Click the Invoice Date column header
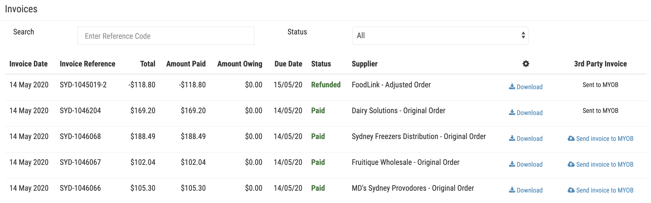 tap(29, 64)
